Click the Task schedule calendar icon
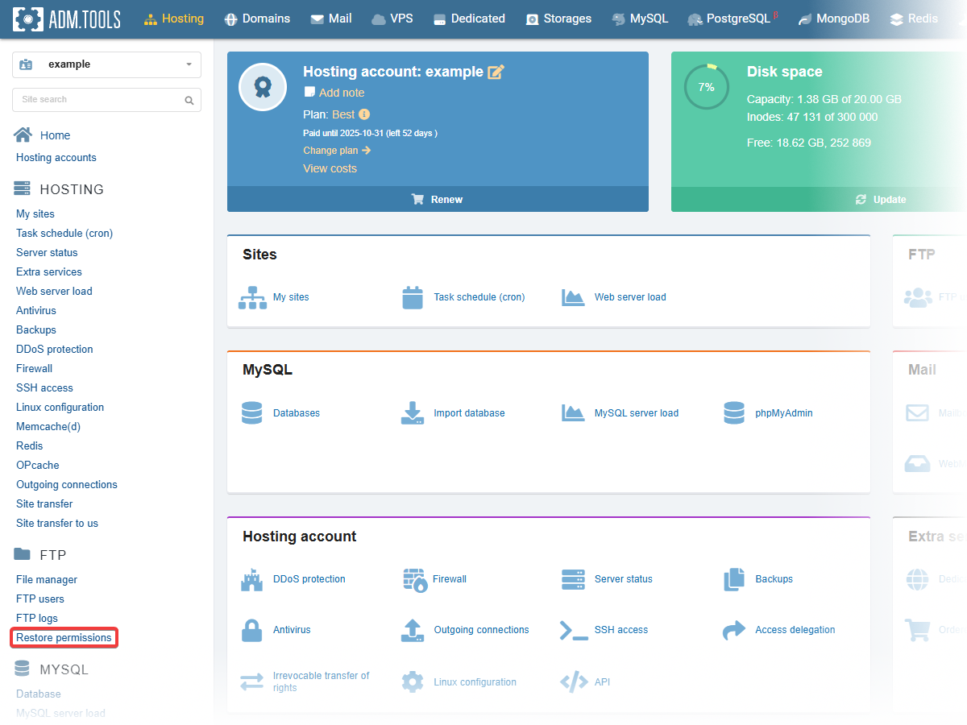The image size is (967, 725). coord(413,297)
